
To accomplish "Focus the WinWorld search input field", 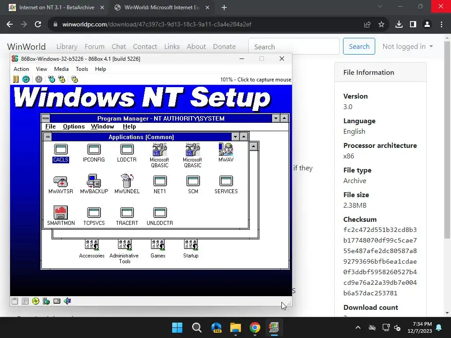I will click(294, 46).
